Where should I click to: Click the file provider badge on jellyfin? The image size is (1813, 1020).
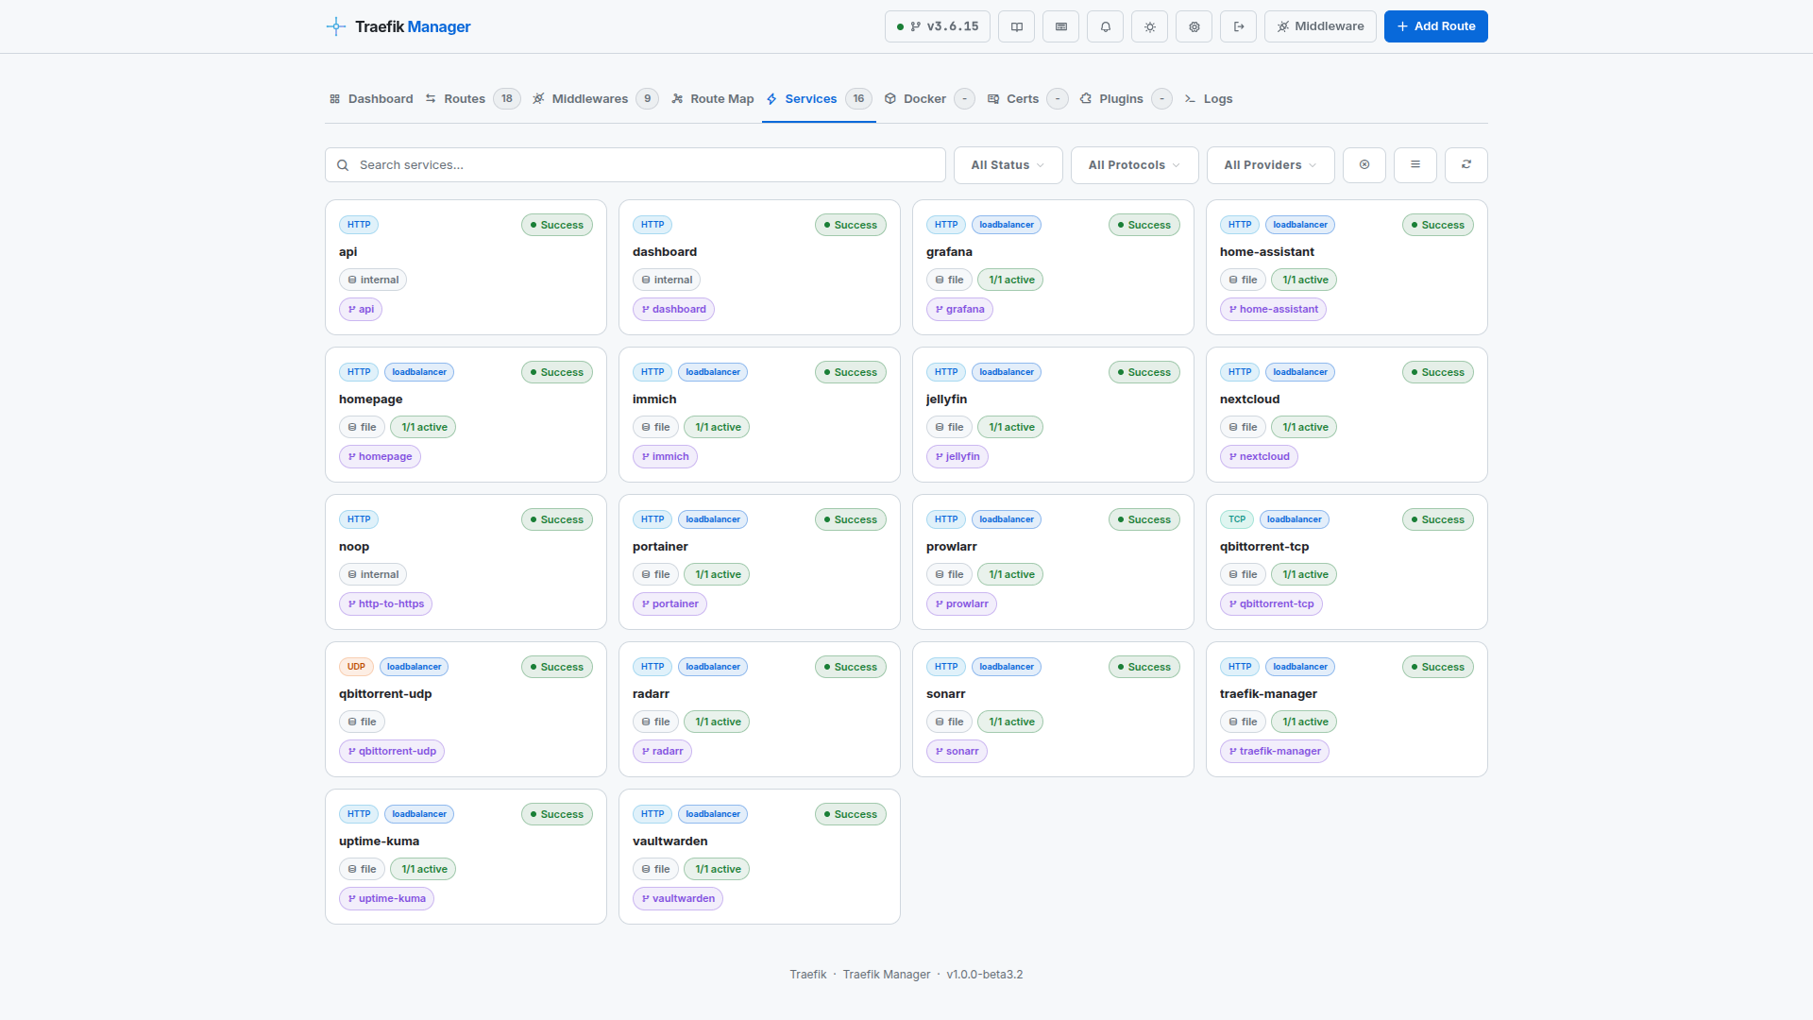point(949,427)
